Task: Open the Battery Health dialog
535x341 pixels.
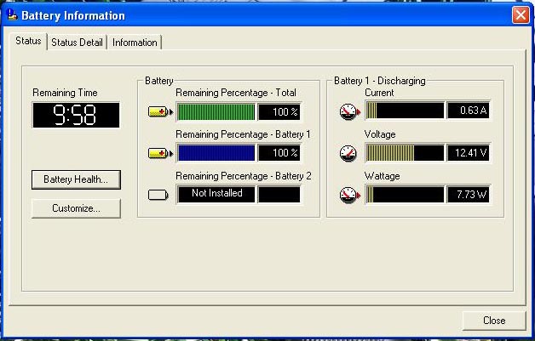Action: [76, 179]
